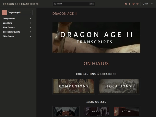Open Companions in the sidebar

pos(9,18)
